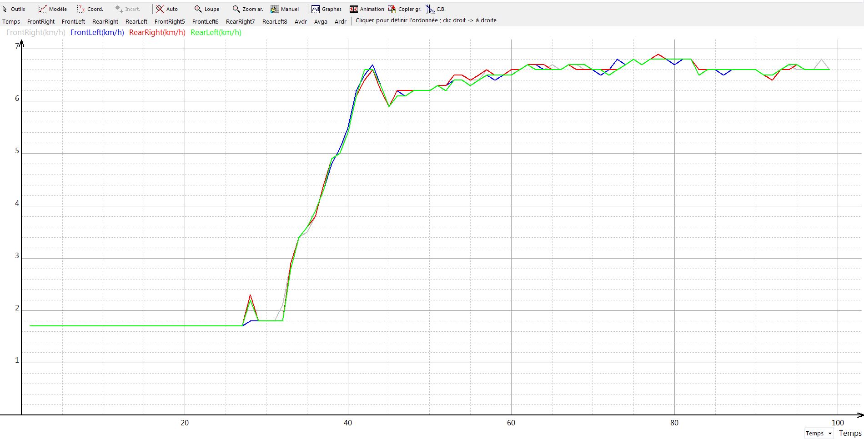Click Copier gr. to copy graph
The image size is (864, 439).
click(x=405, y=9)
